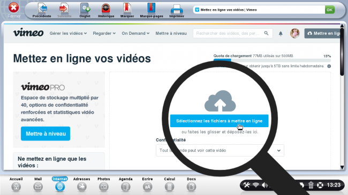The width and height of the screenshot is (348, 195).
Task: Click the speaker volume tray icon
Action: tap(264, 185)
